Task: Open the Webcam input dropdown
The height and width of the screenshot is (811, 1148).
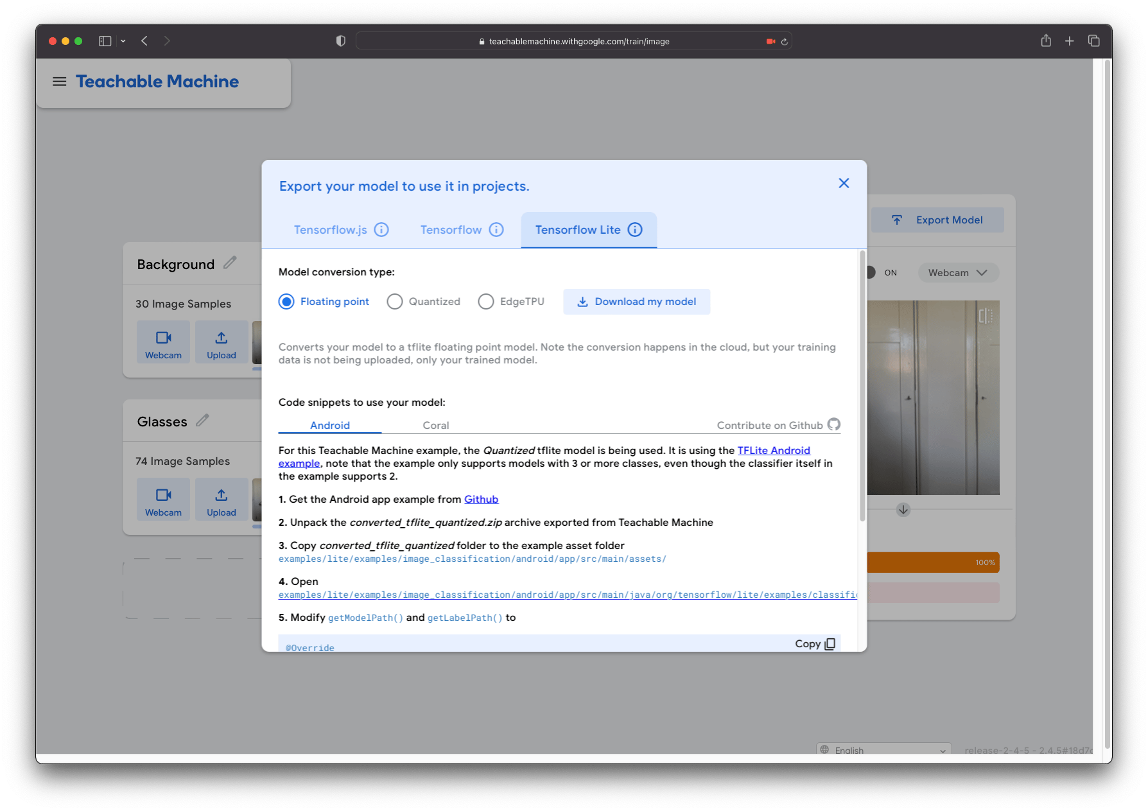Action: pyautogui.click(x=958, y=272)
